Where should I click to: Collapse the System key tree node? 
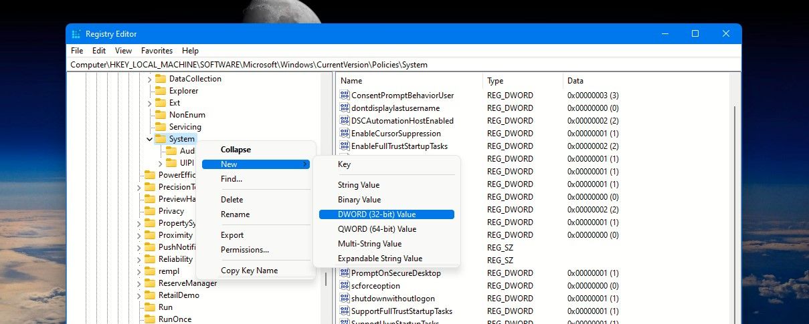[x=149, y=139]
